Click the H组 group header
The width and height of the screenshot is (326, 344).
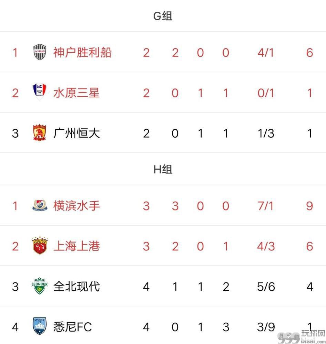(x=163, y=169)
